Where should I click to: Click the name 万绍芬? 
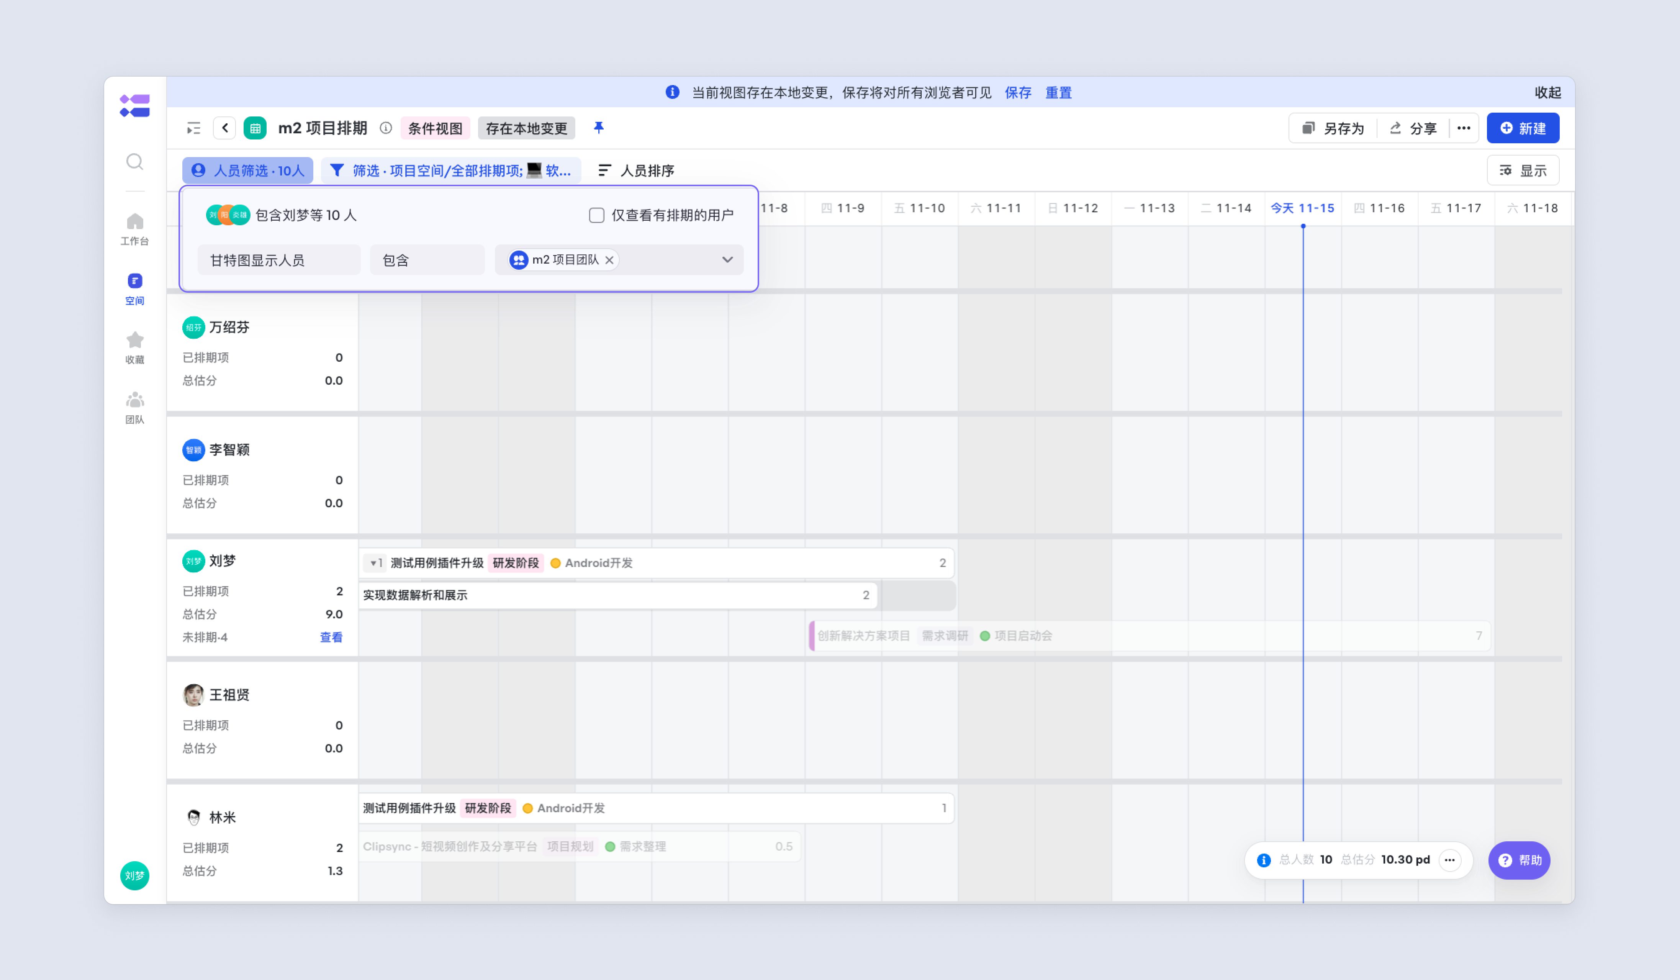coord(229,327)
